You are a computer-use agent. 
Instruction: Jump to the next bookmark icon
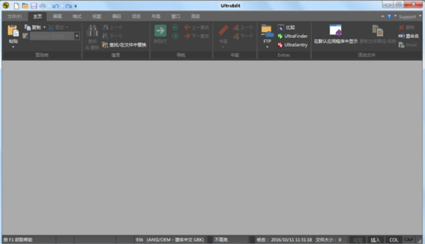(236, 36)
